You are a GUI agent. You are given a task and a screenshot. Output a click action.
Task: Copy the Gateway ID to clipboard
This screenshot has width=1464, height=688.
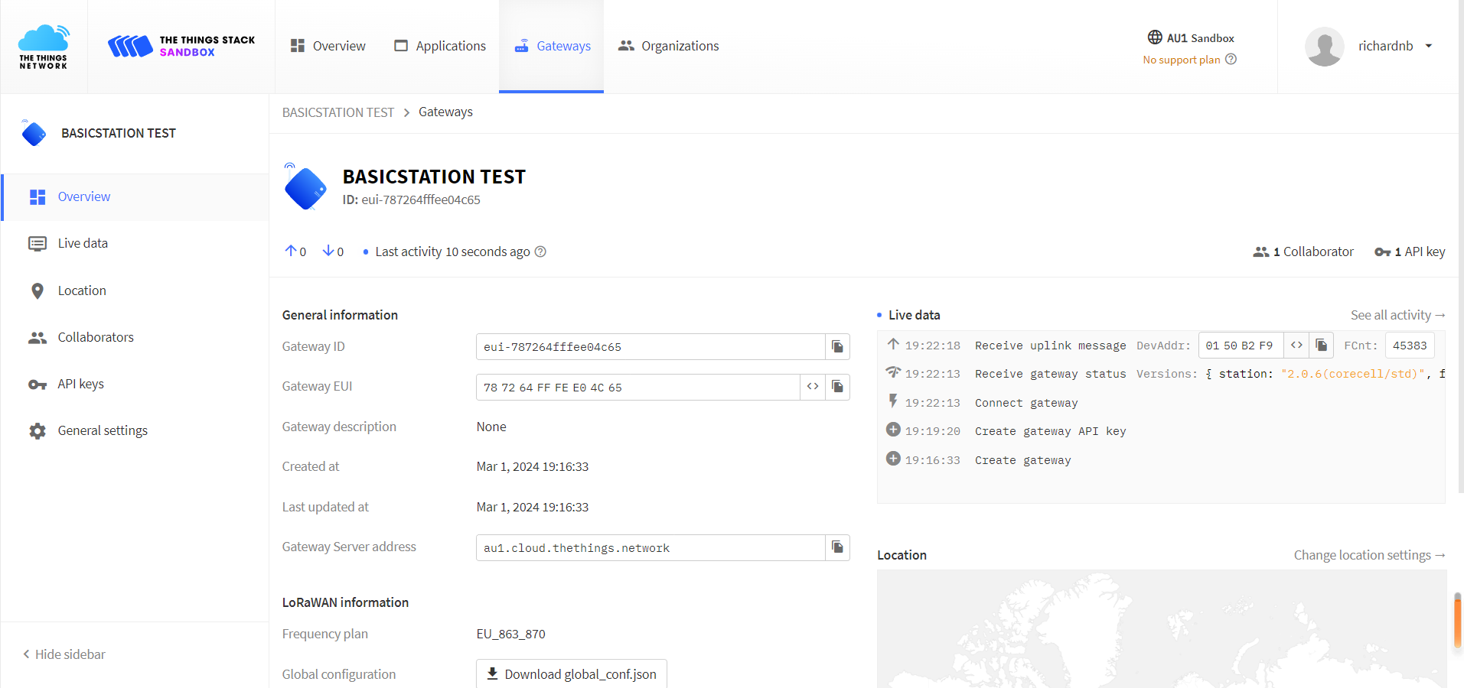[837, 347]
